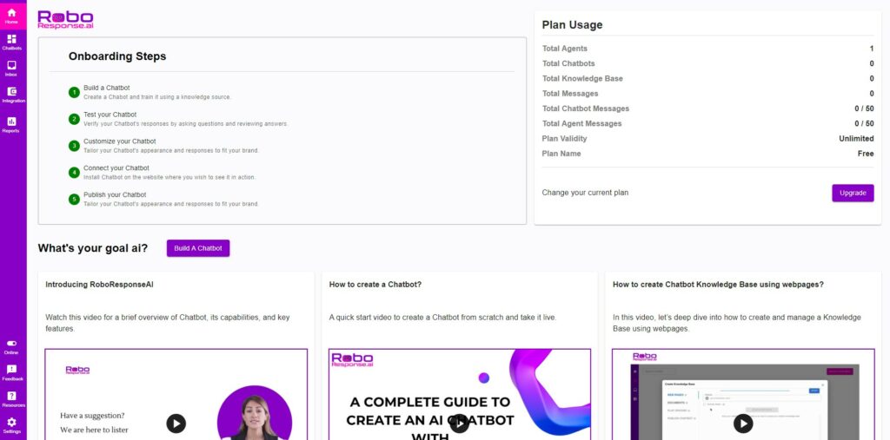890x440 pixels.
Task: Click the Onboarding Steps heading
Action: tap(117, 56)
